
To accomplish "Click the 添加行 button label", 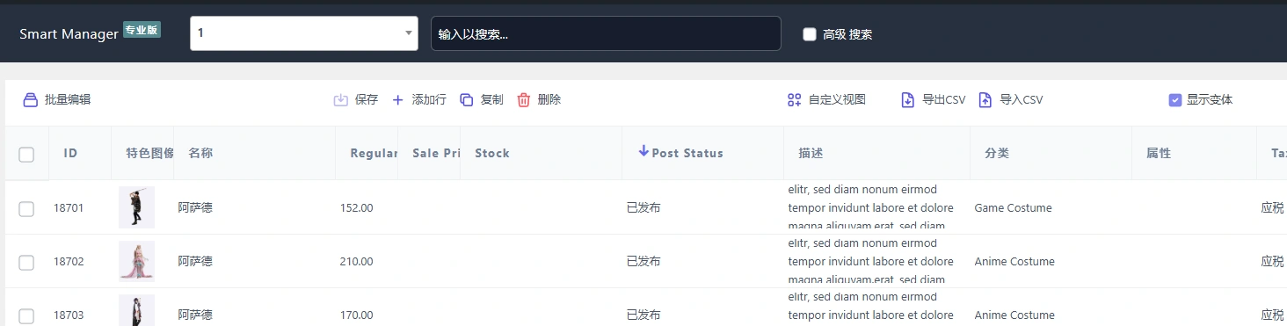I will click(x=429, y=100).
